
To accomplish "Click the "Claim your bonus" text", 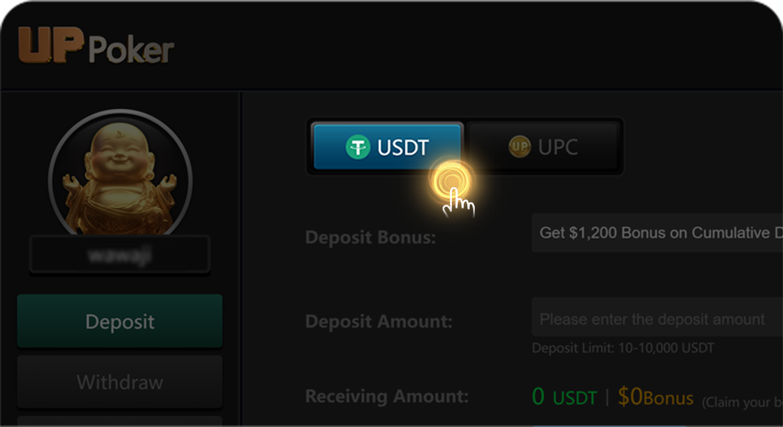I will [742, 401].
